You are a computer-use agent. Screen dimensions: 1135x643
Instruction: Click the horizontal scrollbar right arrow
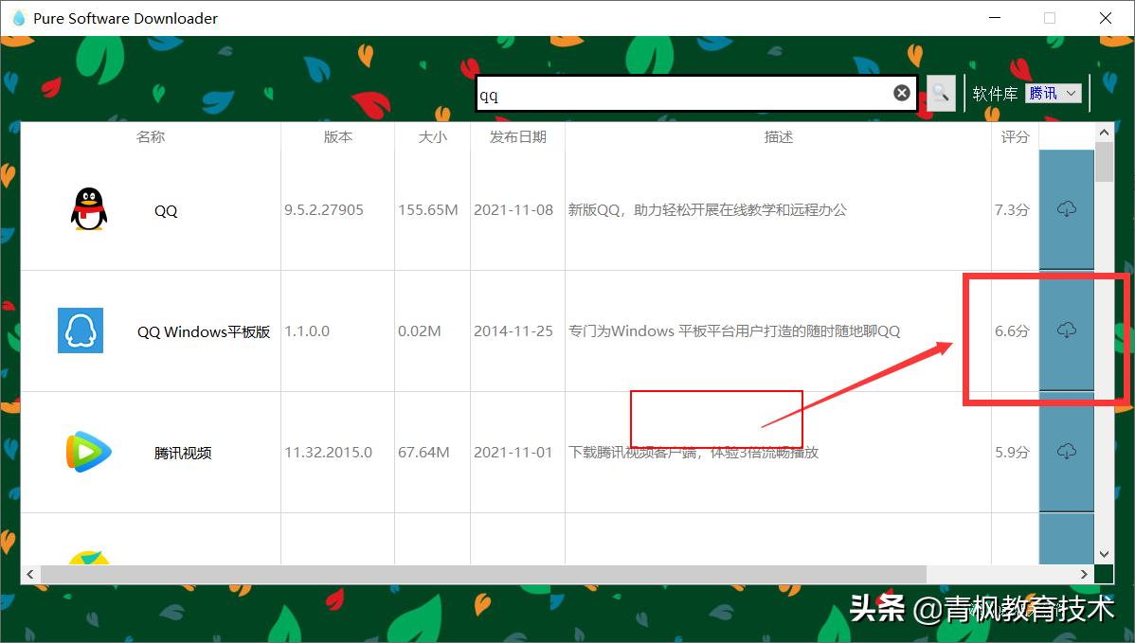pos(1084,574)
